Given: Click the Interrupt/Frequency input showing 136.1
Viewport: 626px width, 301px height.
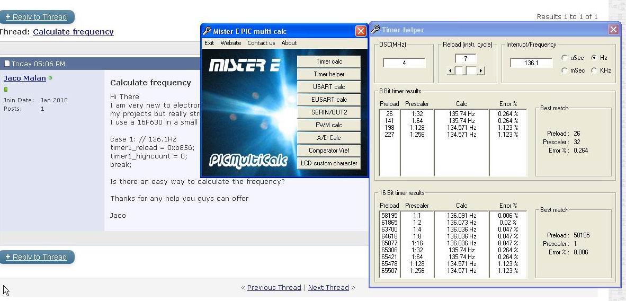Looking at the screenshot, I should [531, 63].
